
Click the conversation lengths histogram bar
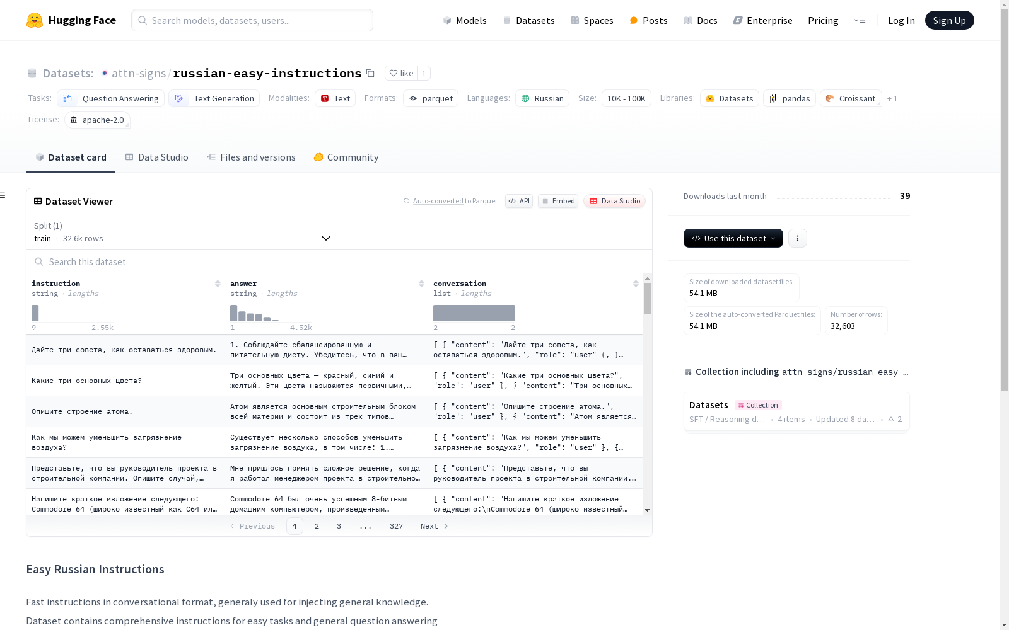pyautogui.click(x=474, y=313)
